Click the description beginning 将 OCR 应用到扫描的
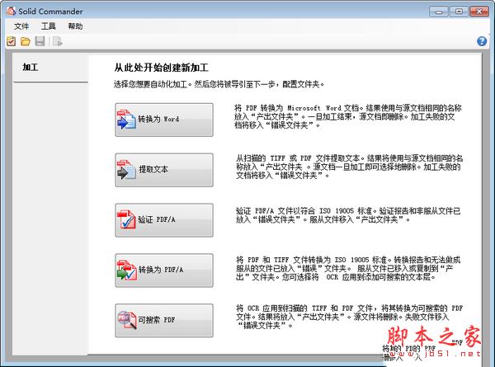This screenshot has height=367, width=495. 349,317
